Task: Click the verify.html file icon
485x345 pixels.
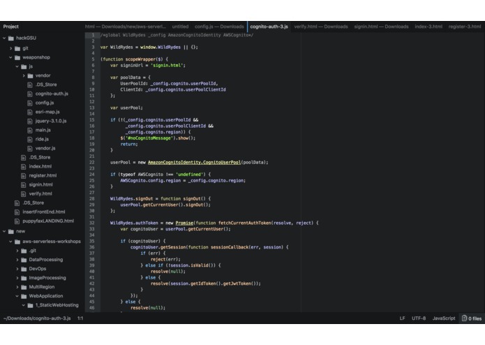Action: [23, 193]
